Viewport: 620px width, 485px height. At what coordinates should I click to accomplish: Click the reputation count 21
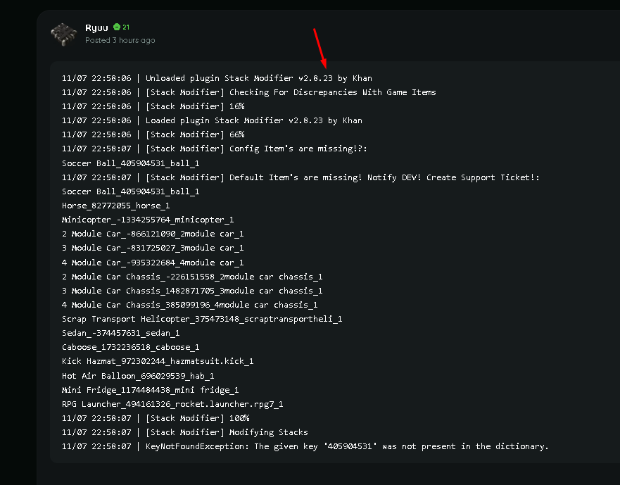click(x=126, y=27)
